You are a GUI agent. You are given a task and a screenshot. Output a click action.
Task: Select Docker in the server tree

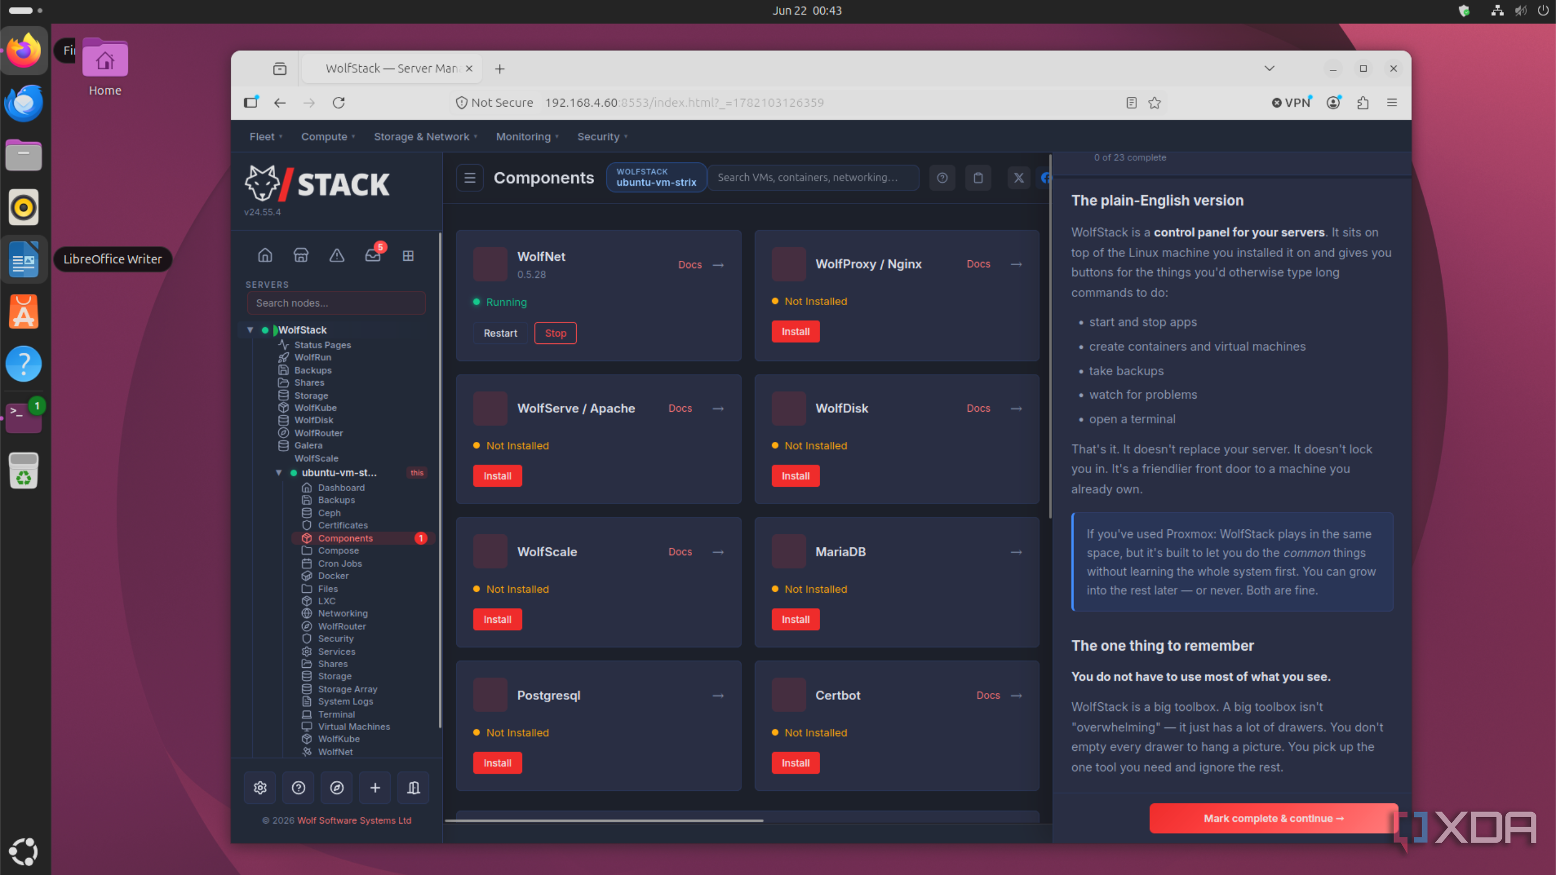[333, 575]
